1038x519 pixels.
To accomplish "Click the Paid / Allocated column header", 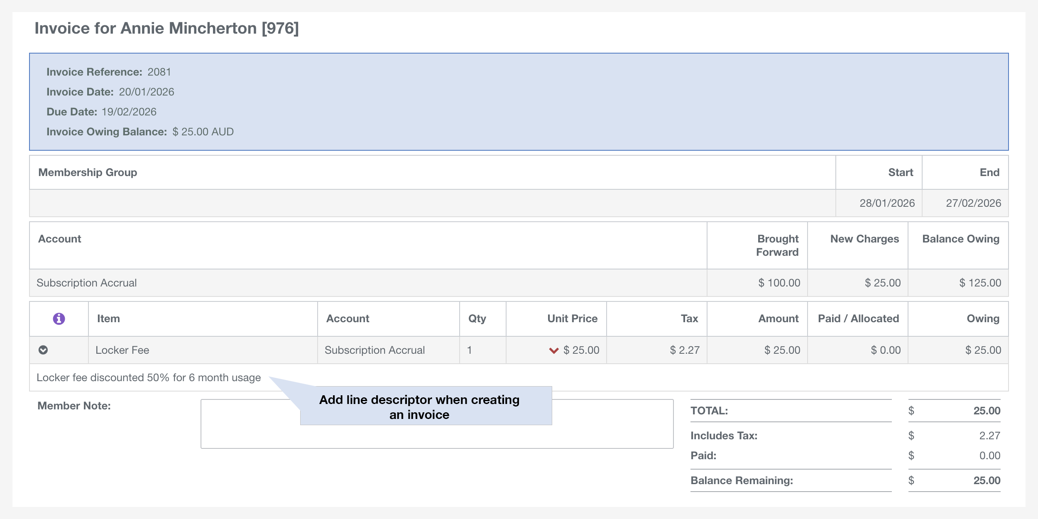I will click(x=858, y=318).
